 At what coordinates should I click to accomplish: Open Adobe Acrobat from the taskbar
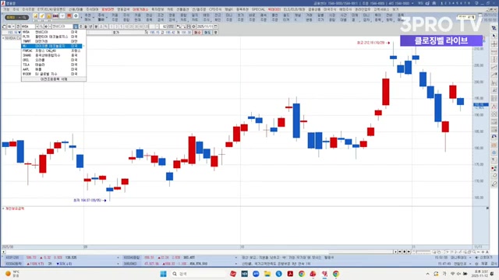(x=290, y=274)
